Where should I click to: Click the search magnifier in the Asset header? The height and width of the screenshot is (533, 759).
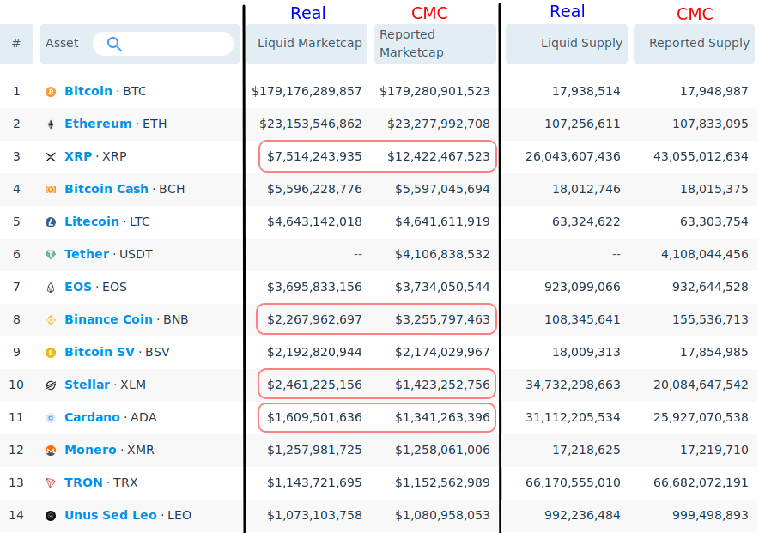(114, 42)
